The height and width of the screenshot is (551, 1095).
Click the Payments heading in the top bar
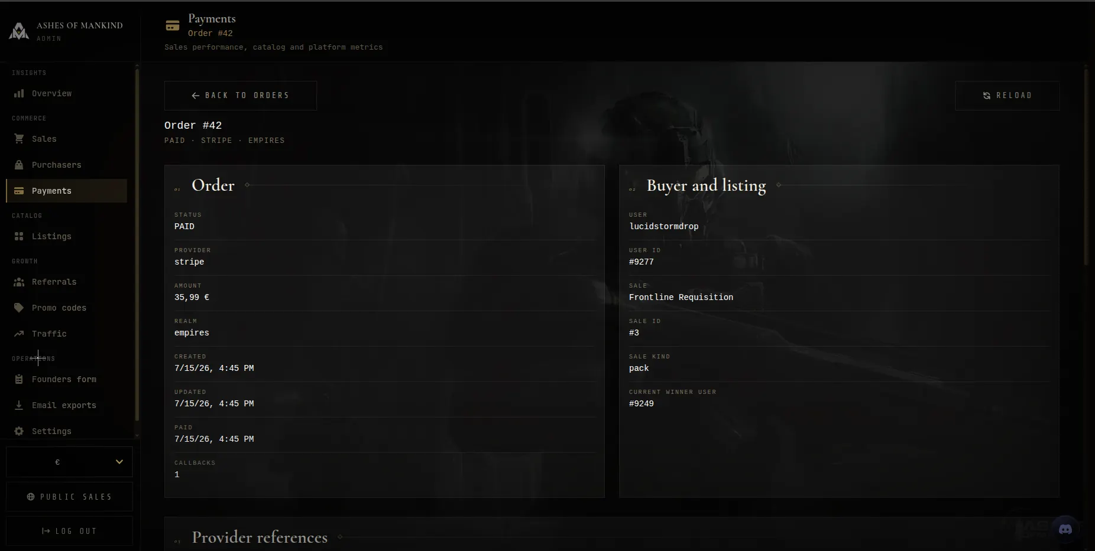click(x=212, y=19)
